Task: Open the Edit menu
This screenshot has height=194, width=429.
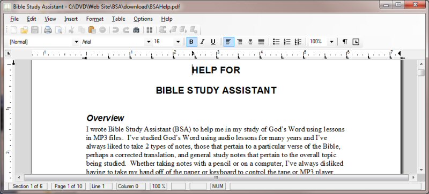Action: (x=32, y=19)
